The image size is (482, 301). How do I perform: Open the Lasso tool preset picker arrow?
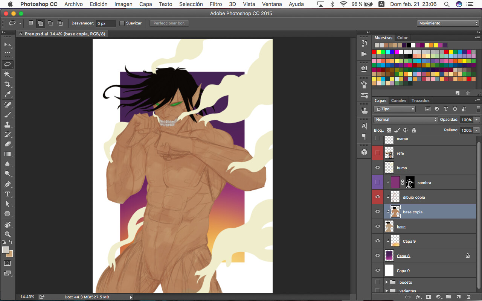[x=20, y=23]
